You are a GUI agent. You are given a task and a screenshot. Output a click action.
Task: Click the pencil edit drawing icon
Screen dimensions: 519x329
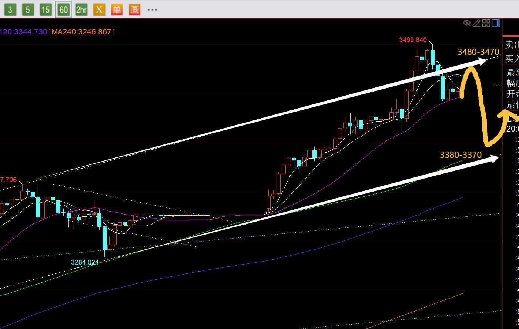[x=476, y=23]
